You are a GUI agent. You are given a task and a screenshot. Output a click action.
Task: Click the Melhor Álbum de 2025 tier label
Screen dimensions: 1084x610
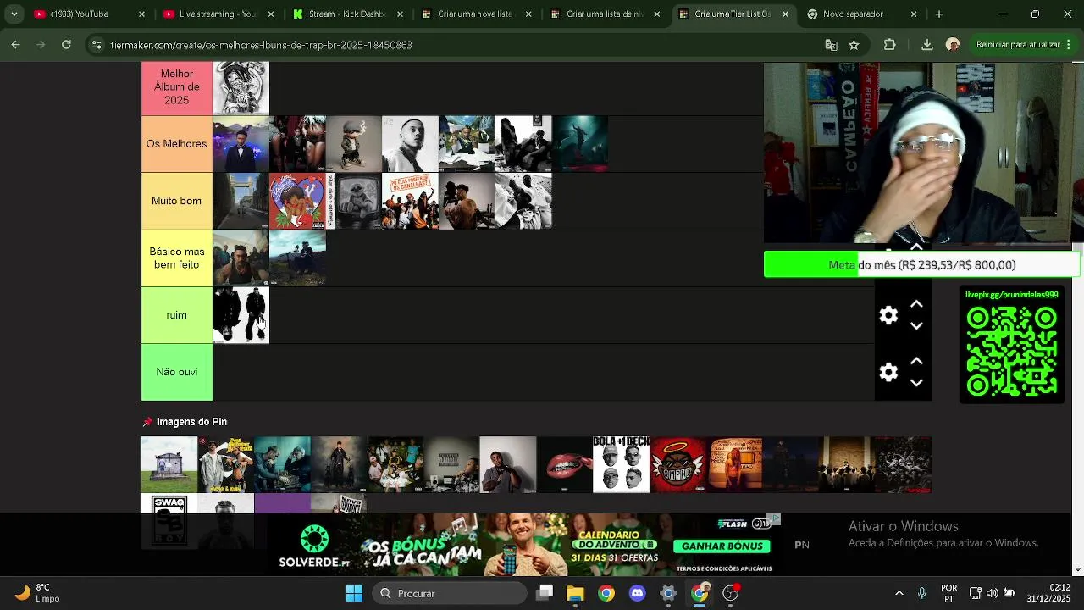point(176,86)
